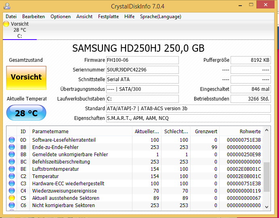This screenshot has width=279, height=218.
Task: Click the ID column header
Action: pyautogui.click(x=23, y=132)
